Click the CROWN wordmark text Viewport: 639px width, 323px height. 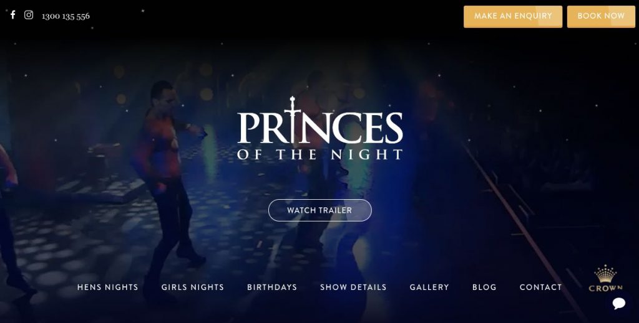click(x=605, y=289)
